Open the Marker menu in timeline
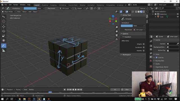Image resolution: width=180 pixels, height=101 pixels. coord(31,89)
